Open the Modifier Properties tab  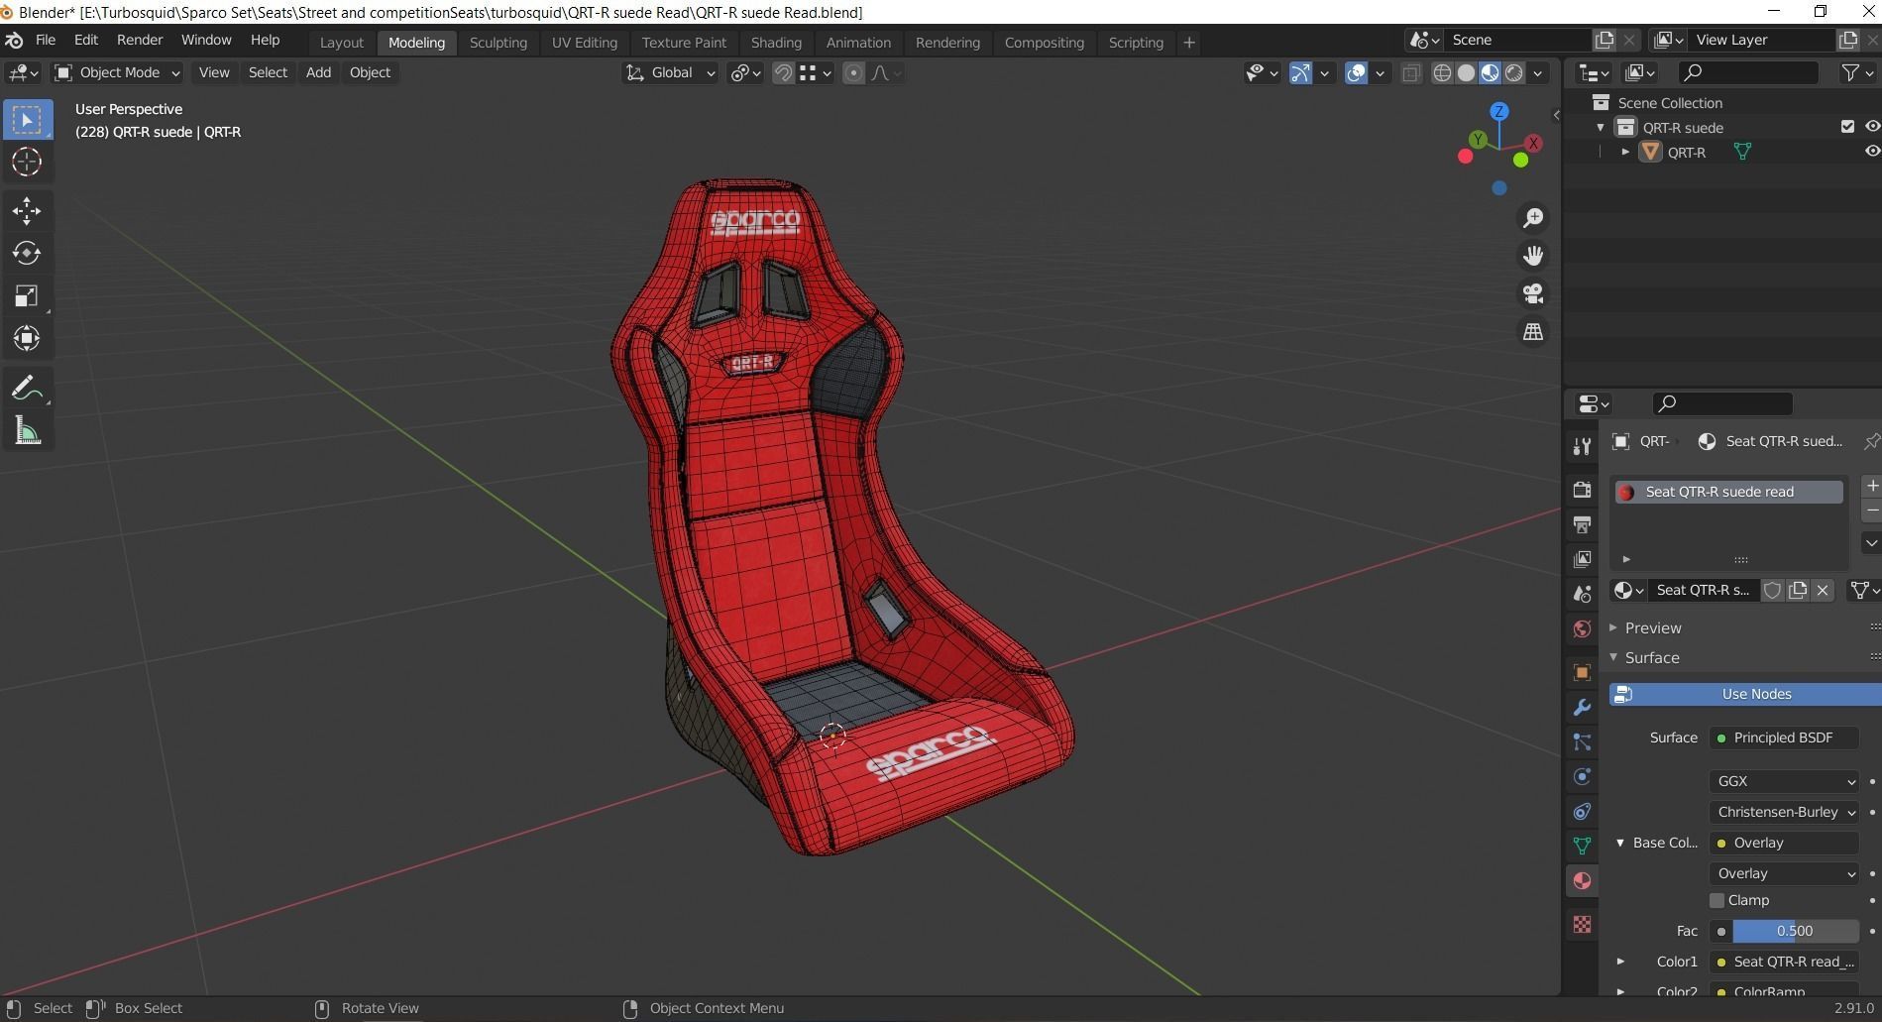click(x=1581, y=708)
